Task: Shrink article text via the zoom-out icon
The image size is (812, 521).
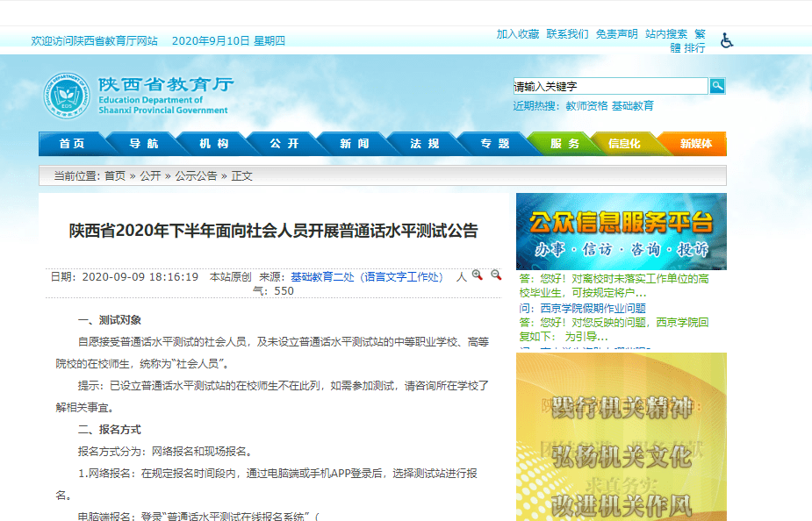Action: (x=495, y=275)
